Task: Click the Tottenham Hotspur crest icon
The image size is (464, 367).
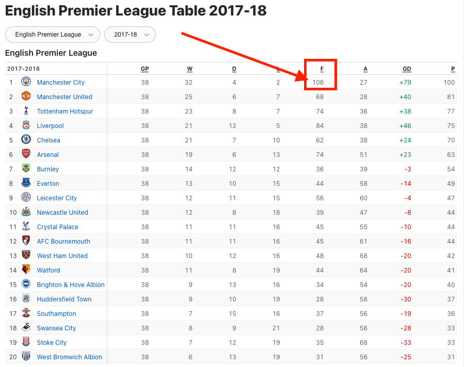Action: pos(26,111)
